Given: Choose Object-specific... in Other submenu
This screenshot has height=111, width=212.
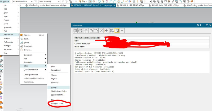Looking at the screenshot, I should click(59, 95).
